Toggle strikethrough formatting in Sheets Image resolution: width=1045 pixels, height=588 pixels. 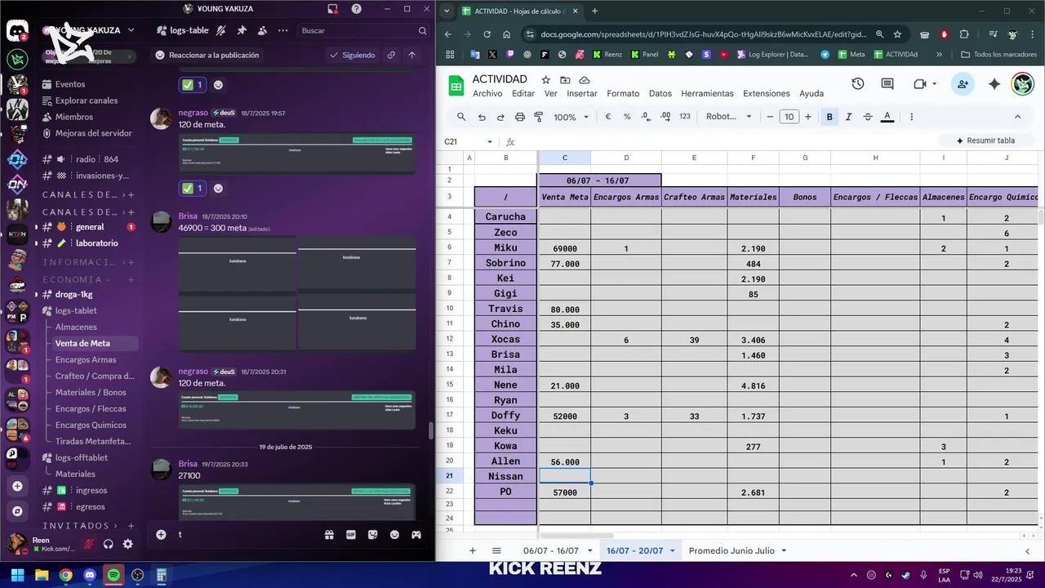[868, 117]
